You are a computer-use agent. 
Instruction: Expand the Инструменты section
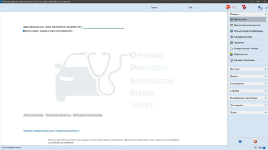point(248,84)
